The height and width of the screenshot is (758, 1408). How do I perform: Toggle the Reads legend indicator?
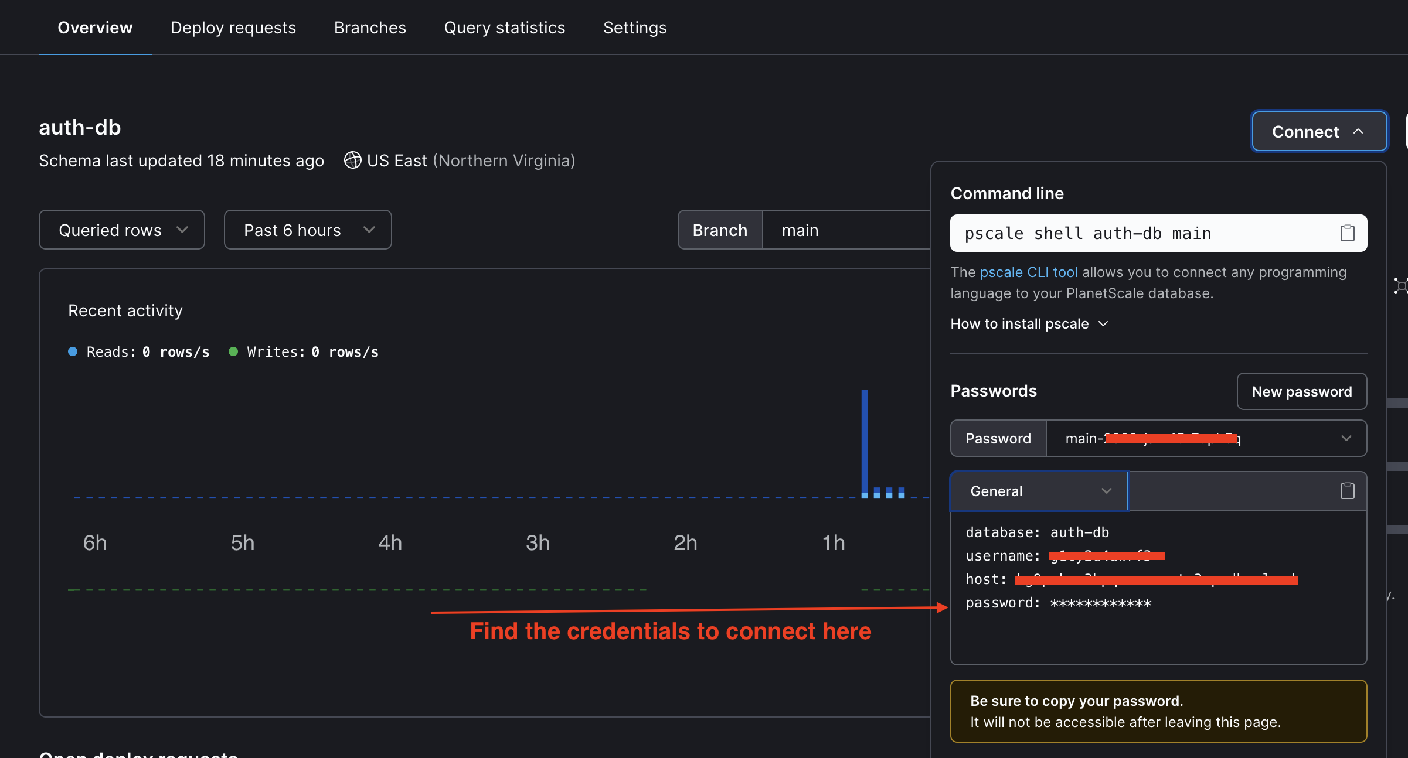coord(72,351)
